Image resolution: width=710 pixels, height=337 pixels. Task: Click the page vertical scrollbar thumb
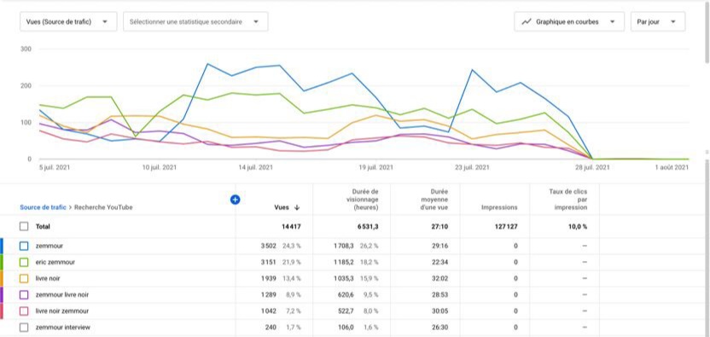(707, 32)
